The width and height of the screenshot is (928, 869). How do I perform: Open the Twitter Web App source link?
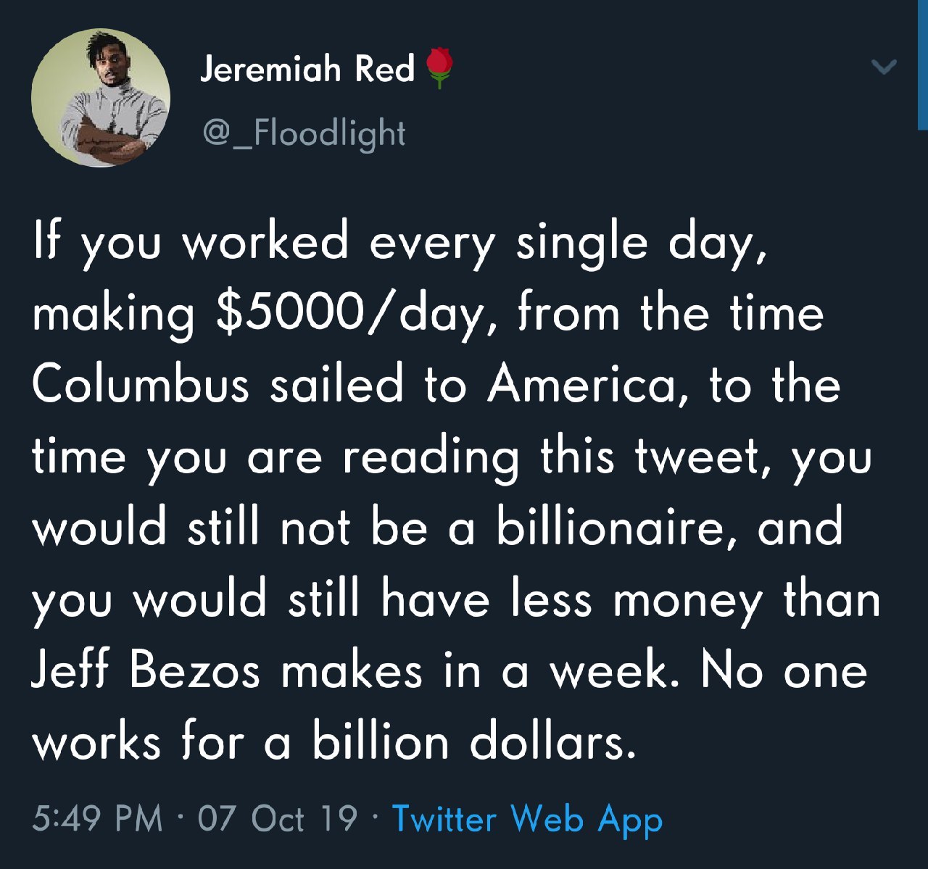[527, 819]
